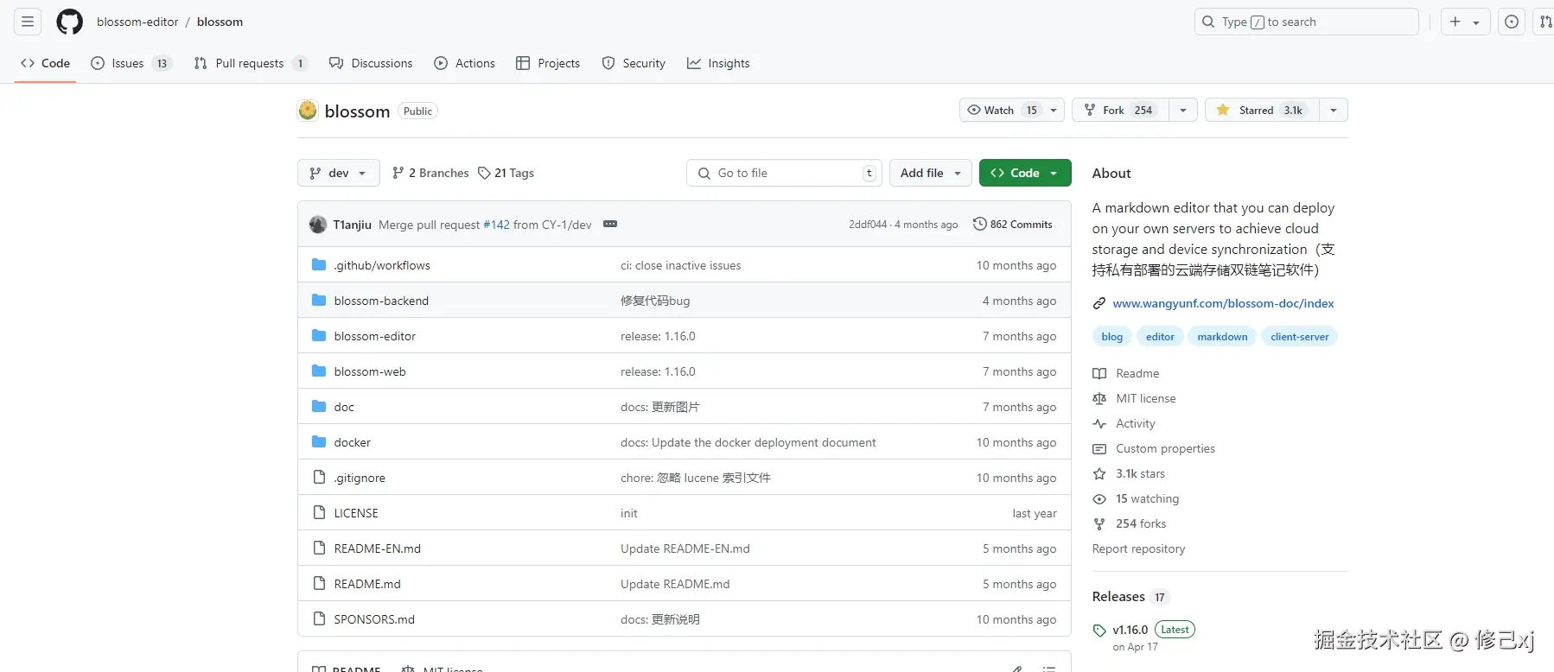Toggle the Starred button
This screenshot has width=1554, height=672.
coord(1263,110)
